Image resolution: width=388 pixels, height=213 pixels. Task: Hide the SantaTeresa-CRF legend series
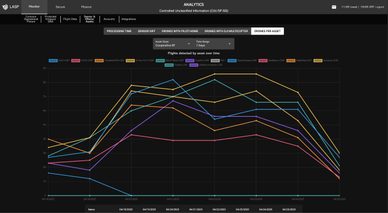[242, 61]
